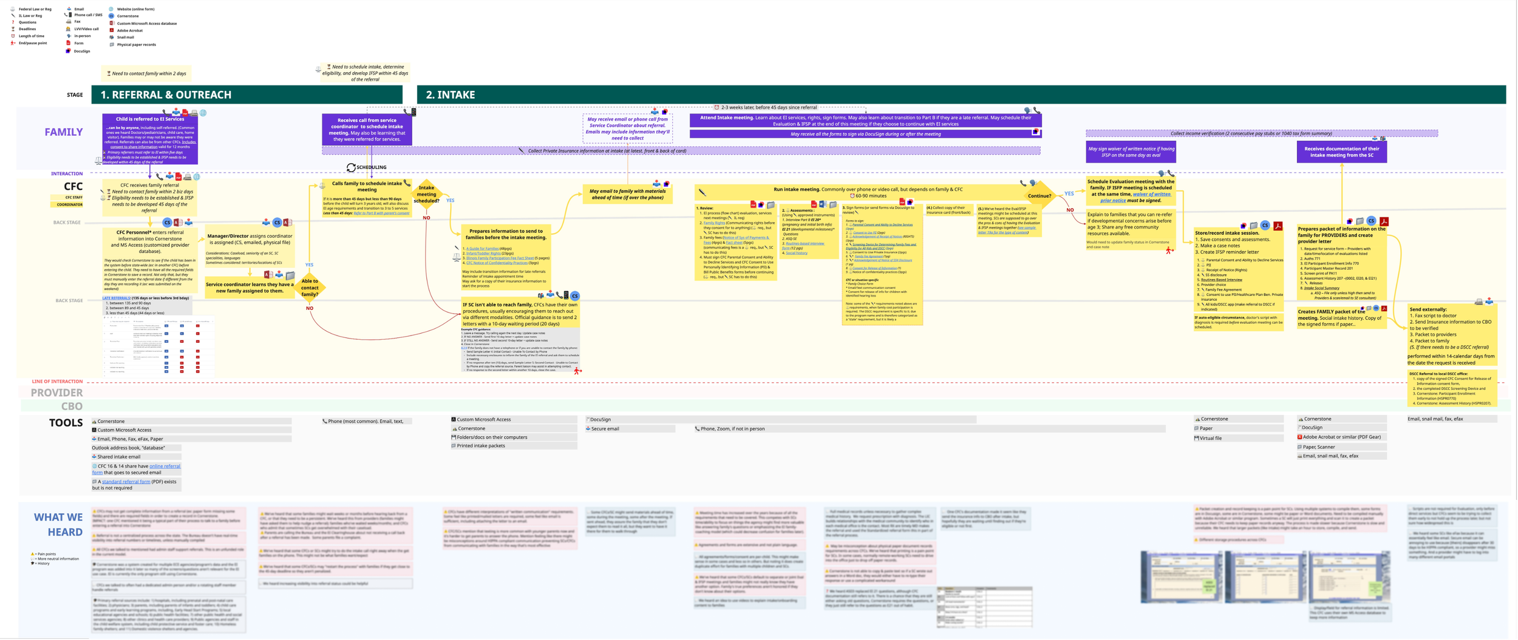The width and height of the screenshot is (1518, 640).
Task: Click the Cornerstone CS icon in the legend
Action: pyautogui.click(x=111, y=16)
